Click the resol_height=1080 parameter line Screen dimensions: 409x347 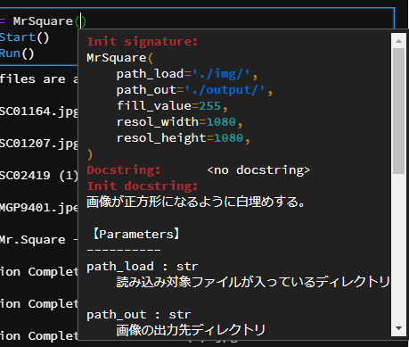[184, 138]
